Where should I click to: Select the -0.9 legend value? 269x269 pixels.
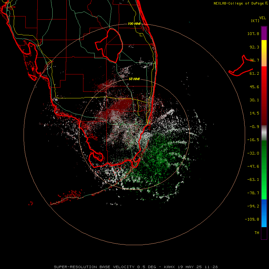[254, 127]
